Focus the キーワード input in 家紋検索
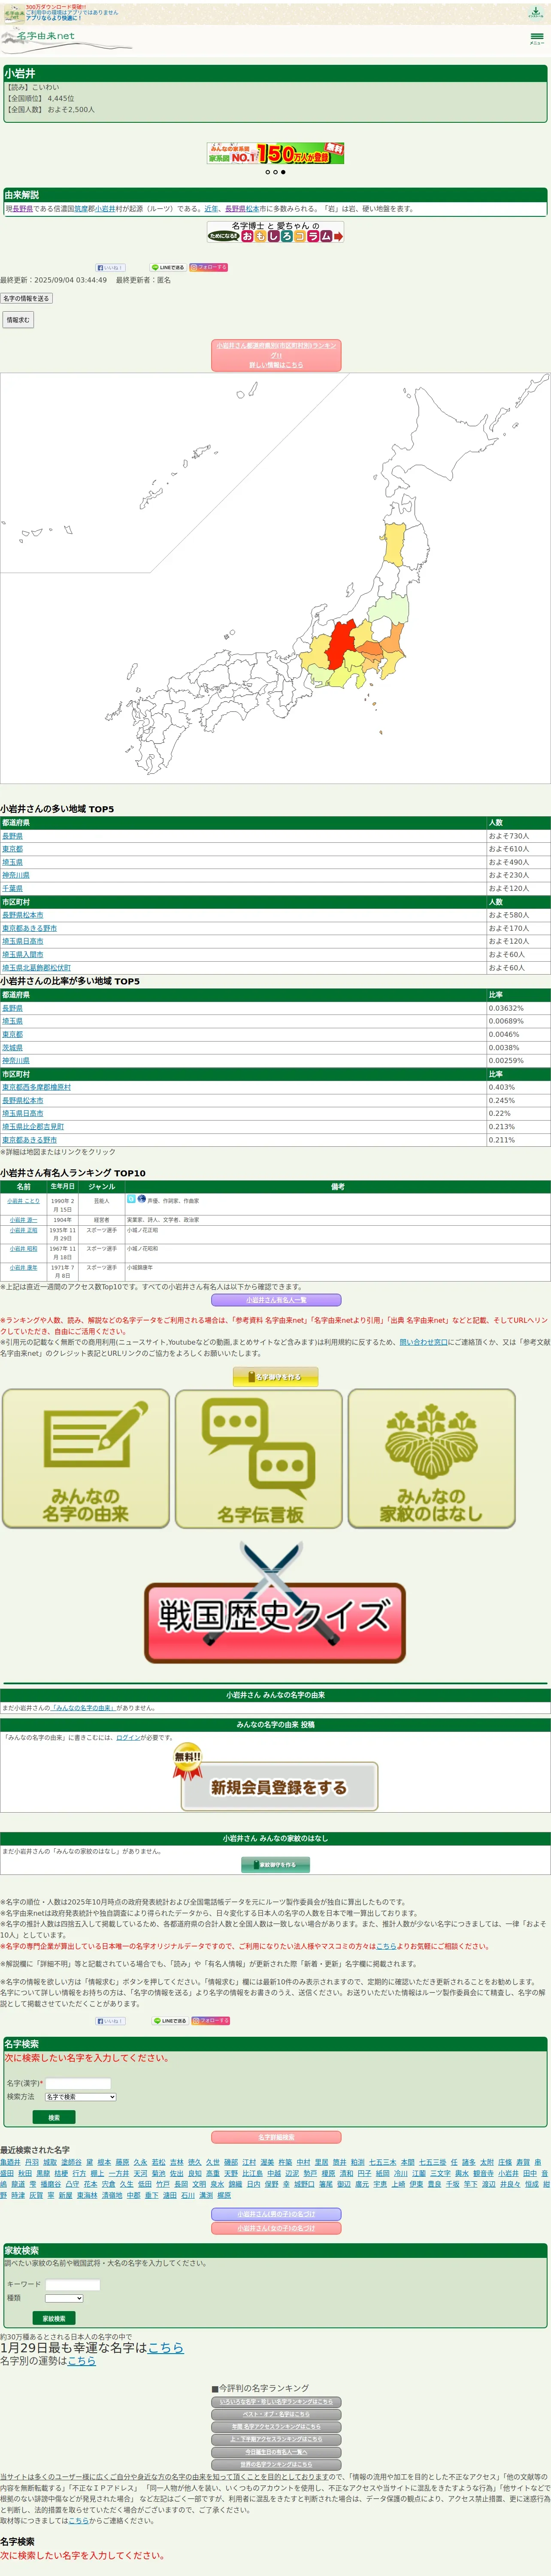 73,2285
